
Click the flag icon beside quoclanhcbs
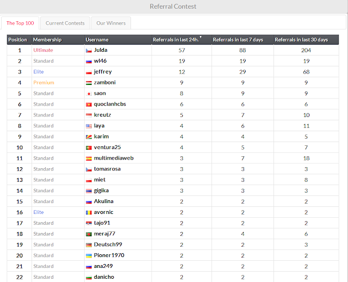tap(89, 105)
